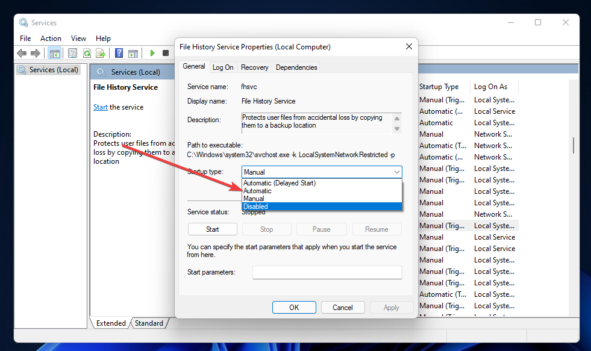The height and width of the screenshot is (351, 591).
Task: Maximize the Services window
Action: (x=538, y=23)
